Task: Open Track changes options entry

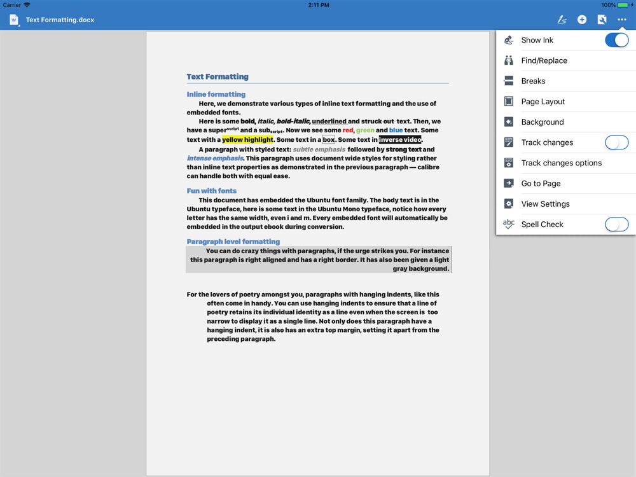Action: pyautogui.click(x=566, y=163)
